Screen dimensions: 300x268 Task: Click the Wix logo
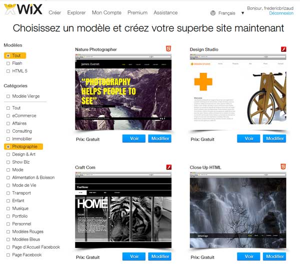click(x=23, y=9)
